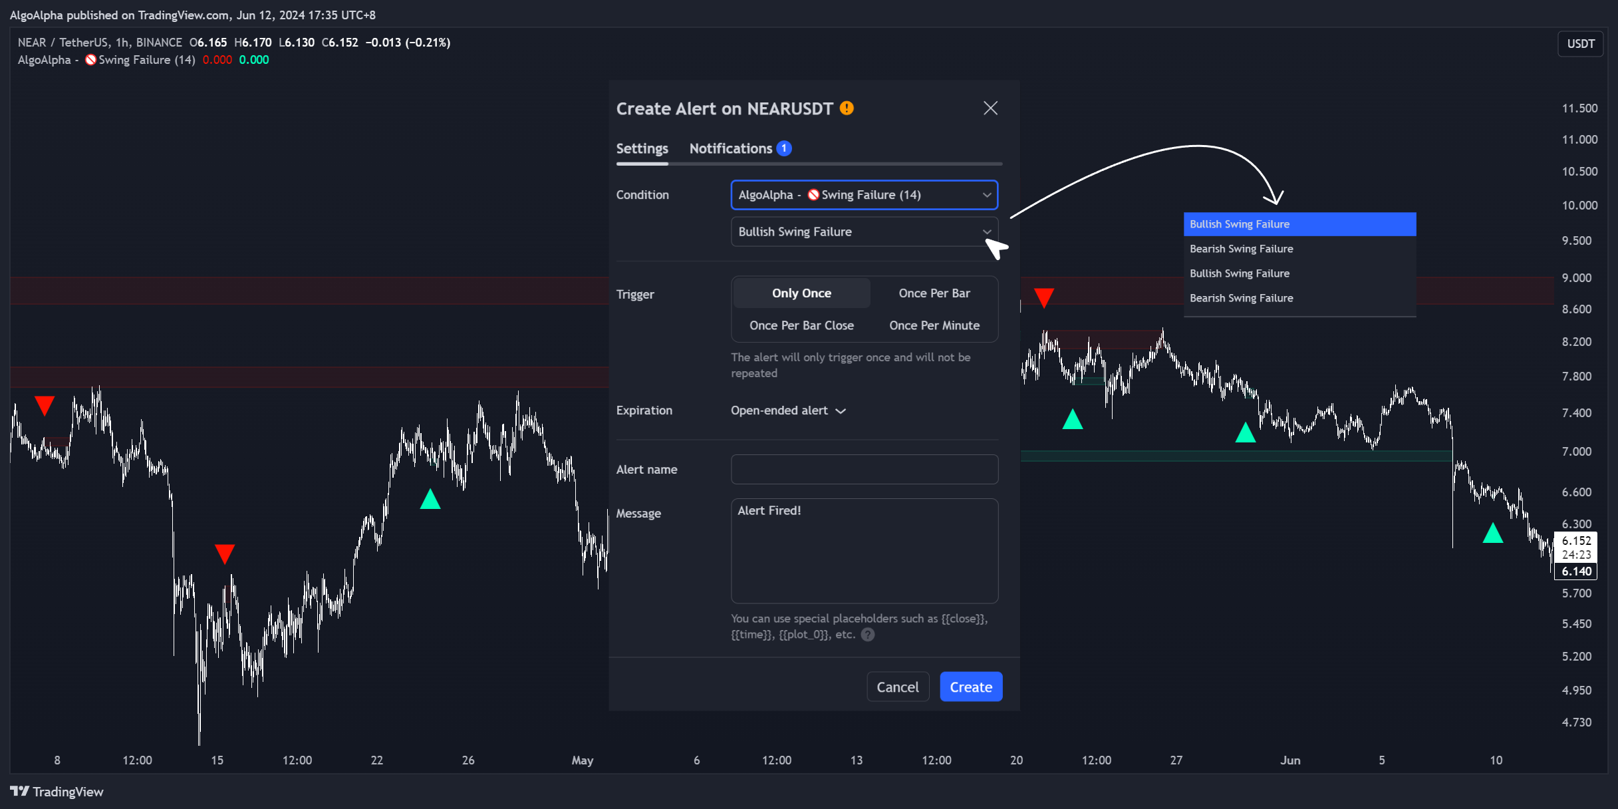Click the 10.000 price axis label

(x=1579, y=206)
